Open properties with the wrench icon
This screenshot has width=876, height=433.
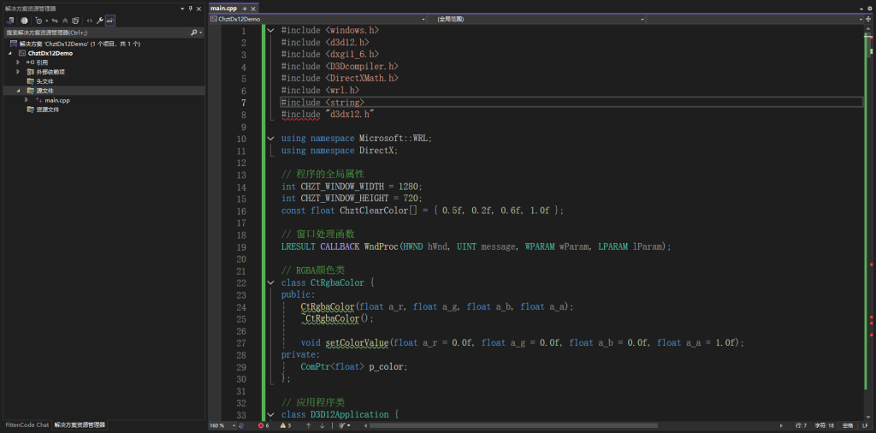point(100,21)
